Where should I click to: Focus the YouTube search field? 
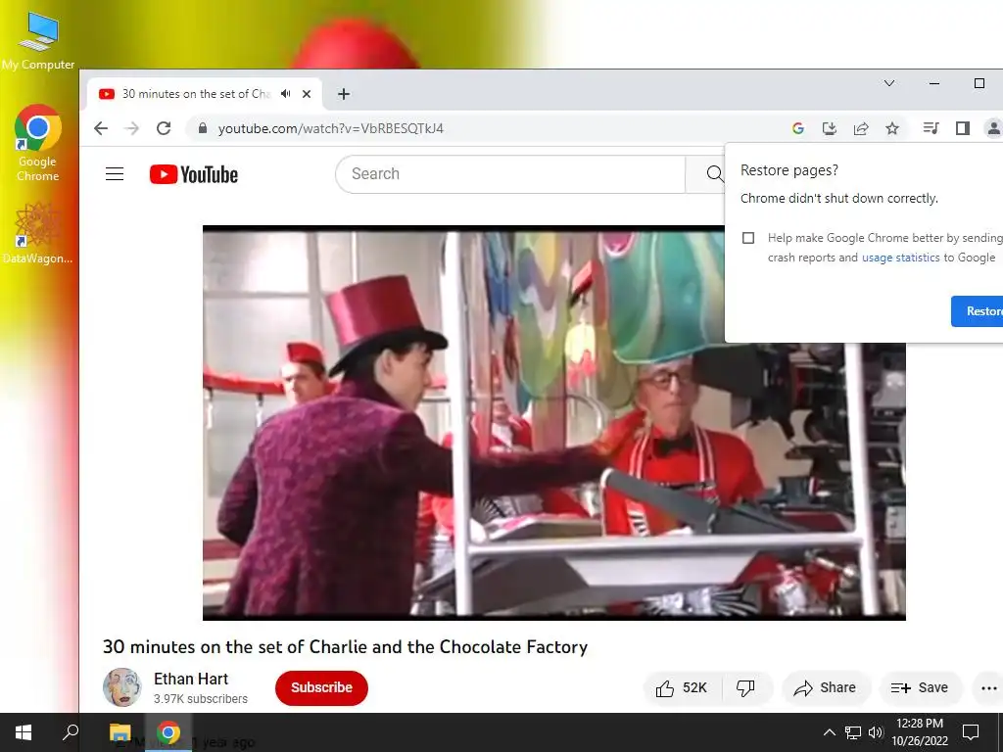(x=510, y=174)
